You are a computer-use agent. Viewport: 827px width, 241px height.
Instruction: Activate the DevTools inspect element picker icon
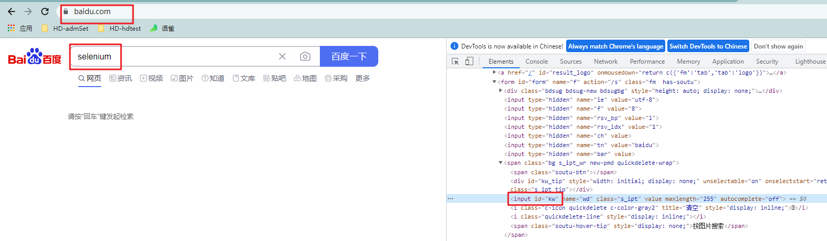pos(455,61)
